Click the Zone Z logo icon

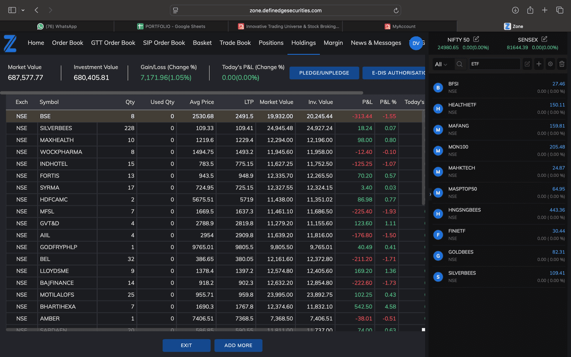click(10, 43)
